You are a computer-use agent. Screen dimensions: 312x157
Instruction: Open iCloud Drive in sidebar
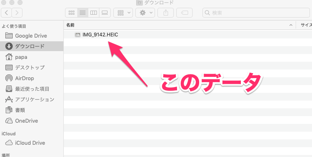click(32, 143)
